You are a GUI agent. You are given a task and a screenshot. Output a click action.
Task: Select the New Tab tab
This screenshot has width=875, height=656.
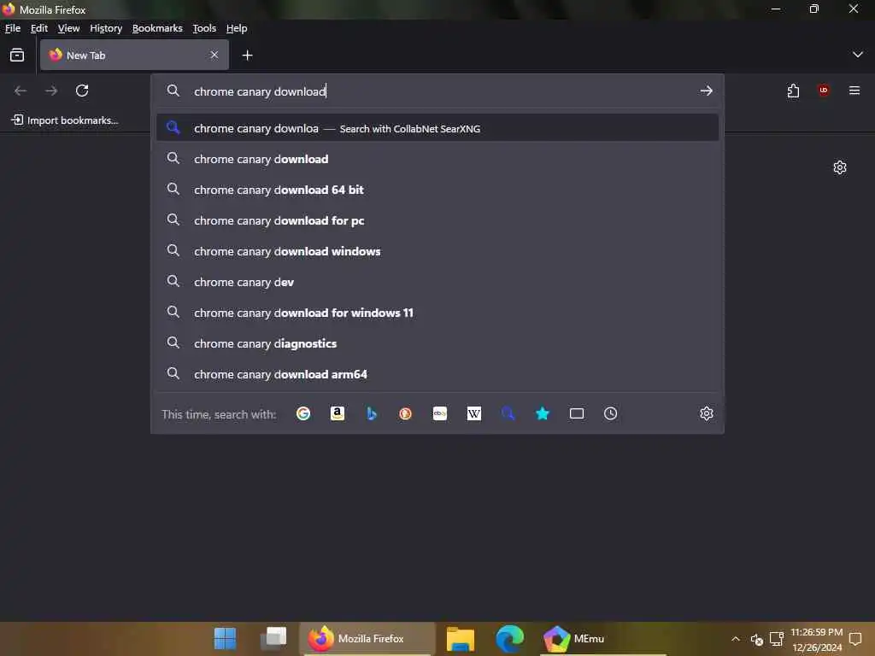click(x=134, y=55)
